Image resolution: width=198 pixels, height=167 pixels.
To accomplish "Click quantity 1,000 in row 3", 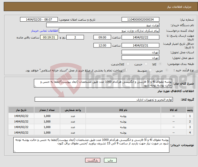I will (47, 127).
